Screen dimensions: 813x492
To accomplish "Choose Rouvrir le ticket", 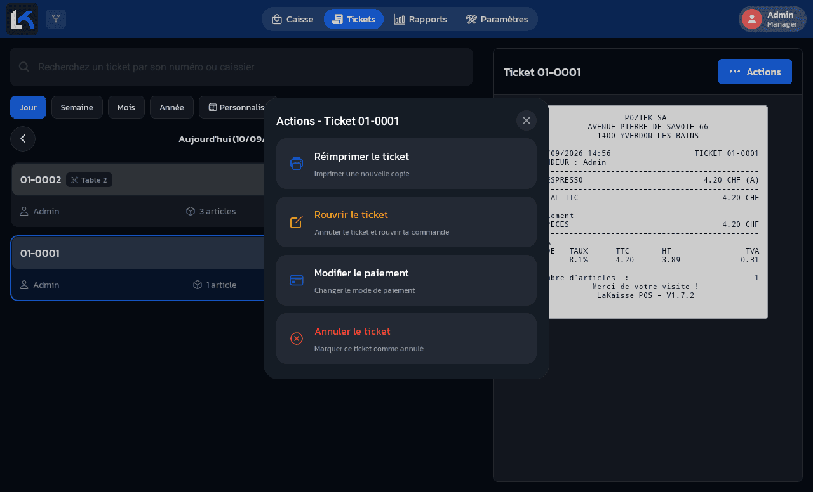I will point(406,222).
